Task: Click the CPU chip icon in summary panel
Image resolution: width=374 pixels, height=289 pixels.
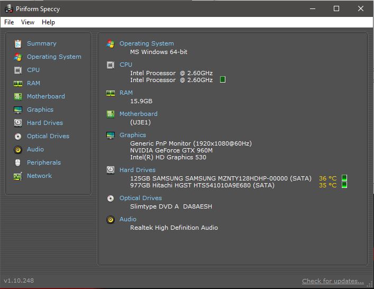Action: tap(111, 65)
